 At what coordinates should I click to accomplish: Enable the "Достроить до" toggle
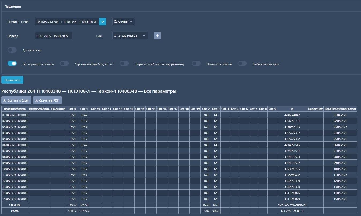point(12,50)
